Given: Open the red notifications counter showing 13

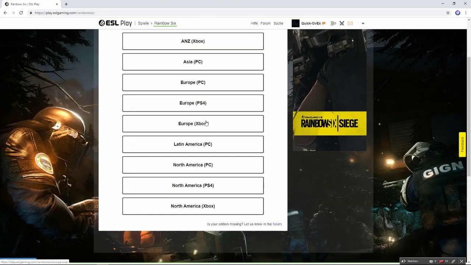Looking at the screenshot, I should coord(444,261).
